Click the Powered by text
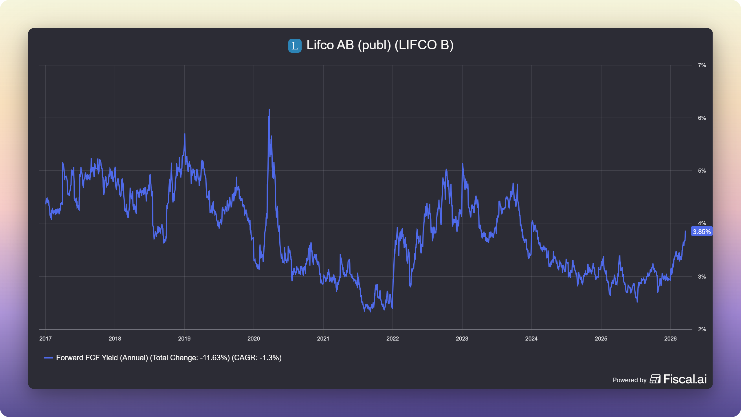 point(629,380)
